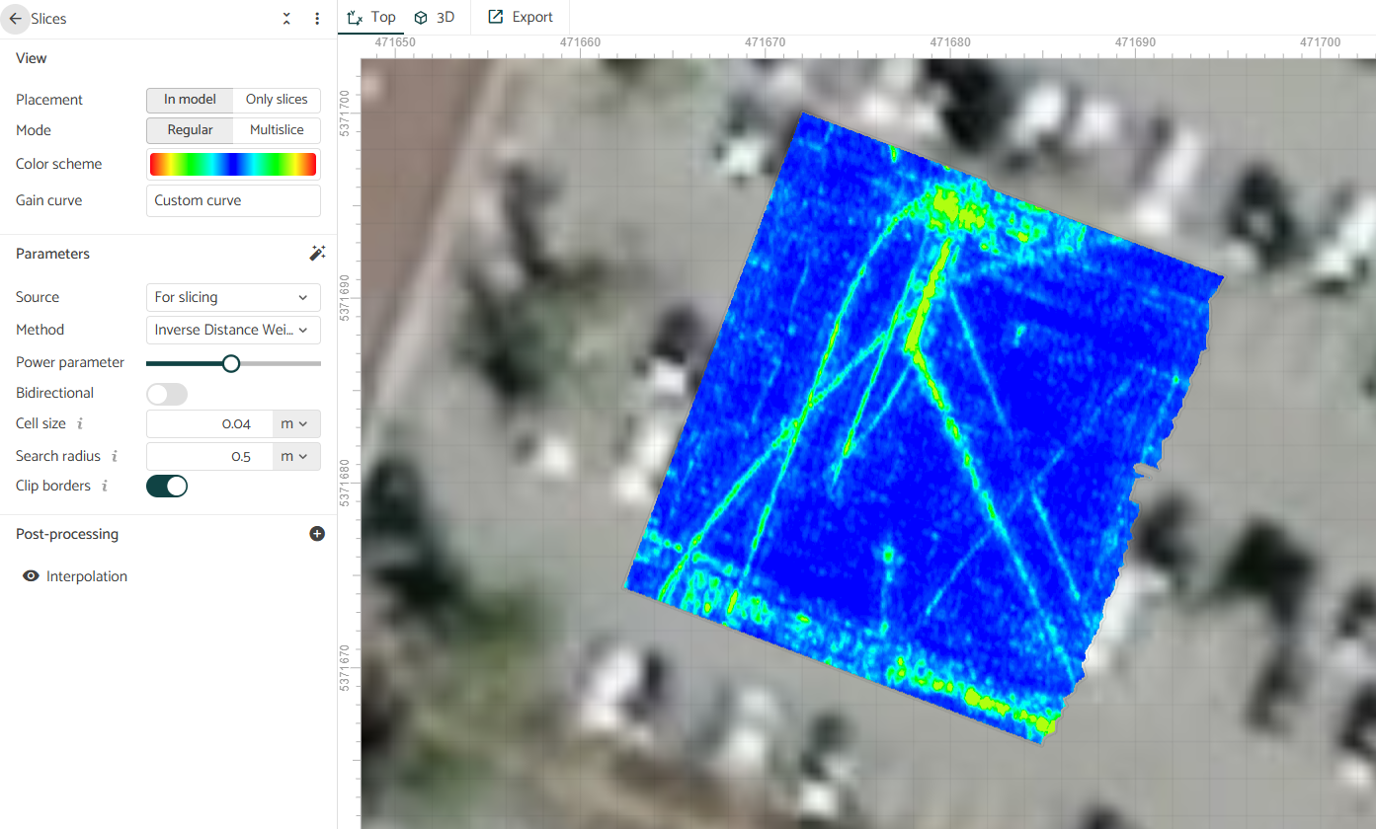Select the Interpolation post-processing row
Screen dimensions: 1376x829
(168, 576)
